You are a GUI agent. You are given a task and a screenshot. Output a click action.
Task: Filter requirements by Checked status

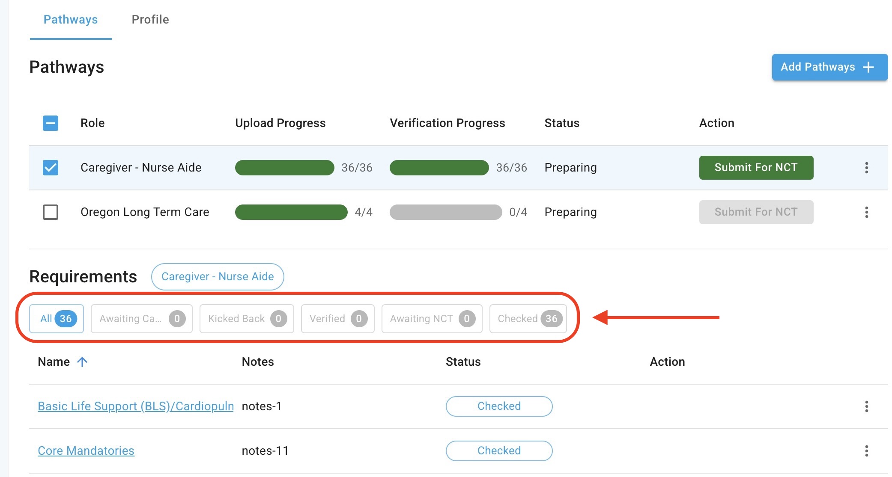click(x=528, y=319)
